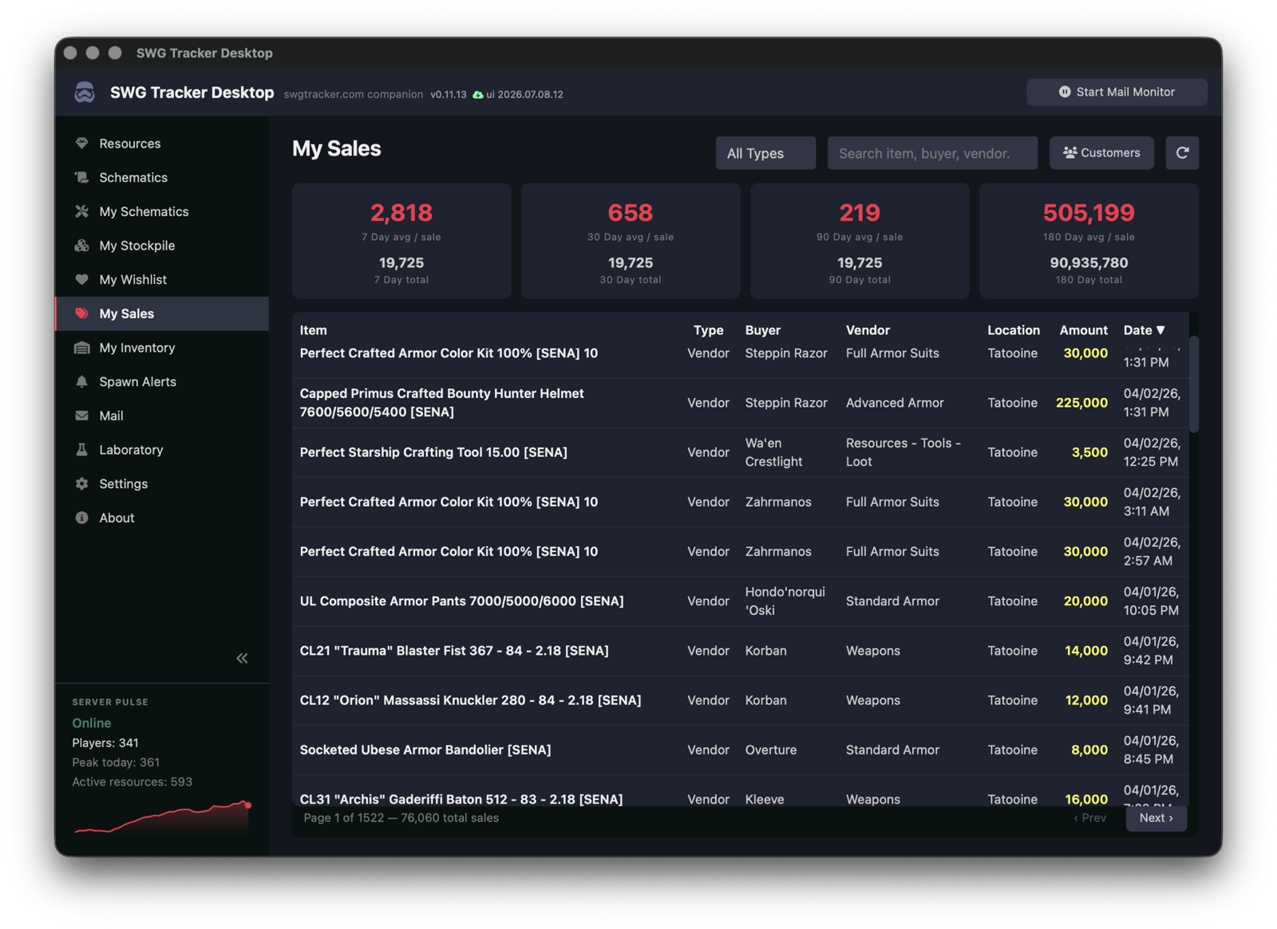Click the Prev page button
The width and height of the screenshot is (1277, 929).
(x=1089, y=818)
